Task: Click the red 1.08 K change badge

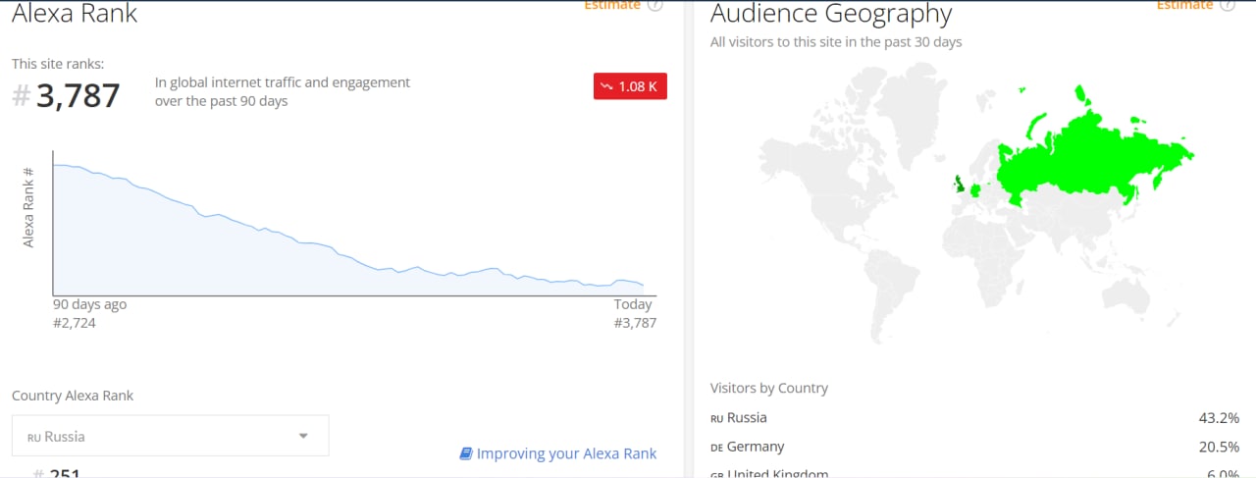Action: point(630,86)
